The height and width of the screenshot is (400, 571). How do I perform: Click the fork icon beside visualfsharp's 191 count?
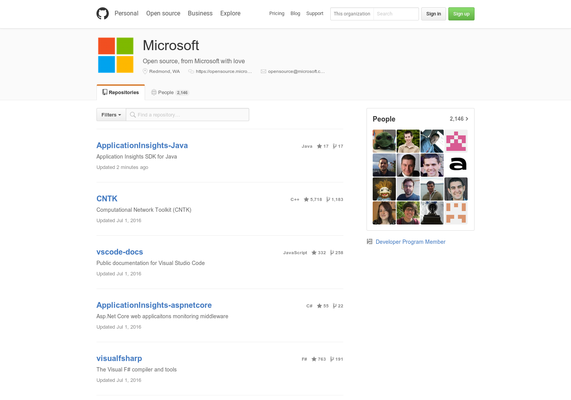click(330, 359)
